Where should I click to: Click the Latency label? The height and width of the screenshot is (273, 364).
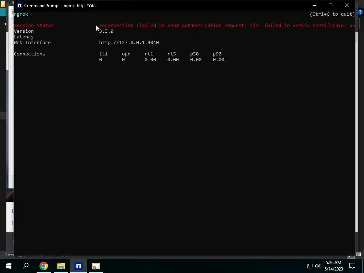click(24, 37)
